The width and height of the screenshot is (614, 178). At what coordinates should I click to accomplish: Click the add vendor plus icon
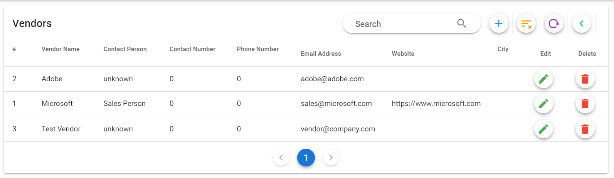(499, 24)
